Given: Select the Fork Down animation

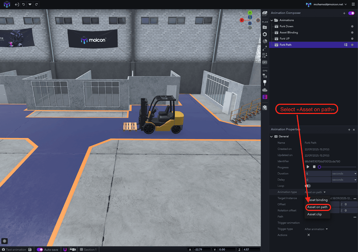Looking at the screenshot, I should 286,26.
